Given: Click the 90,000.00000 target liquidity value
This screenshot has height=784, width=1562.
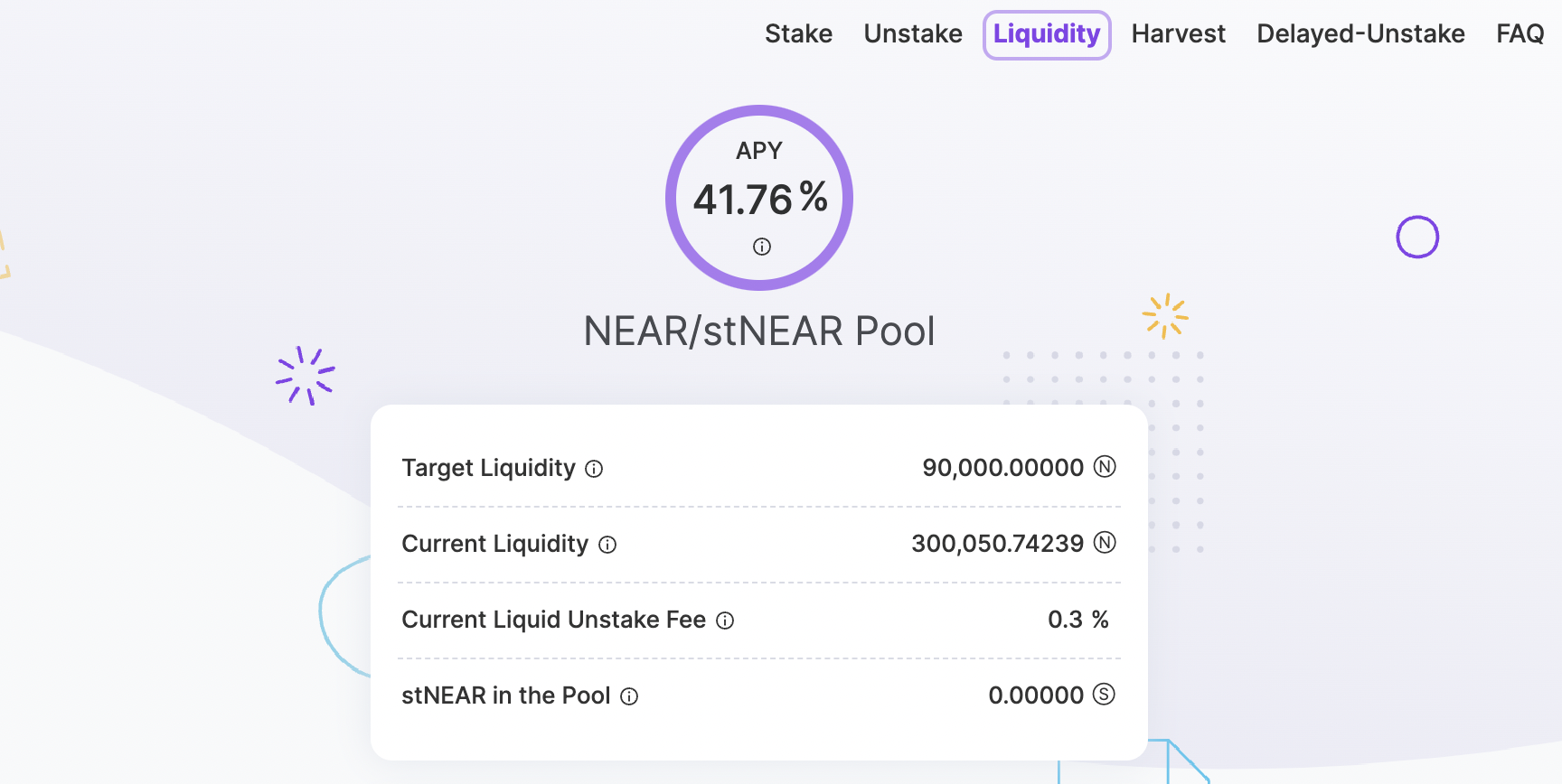Looking at the screenshot, I should click(x=1002, y=468).
